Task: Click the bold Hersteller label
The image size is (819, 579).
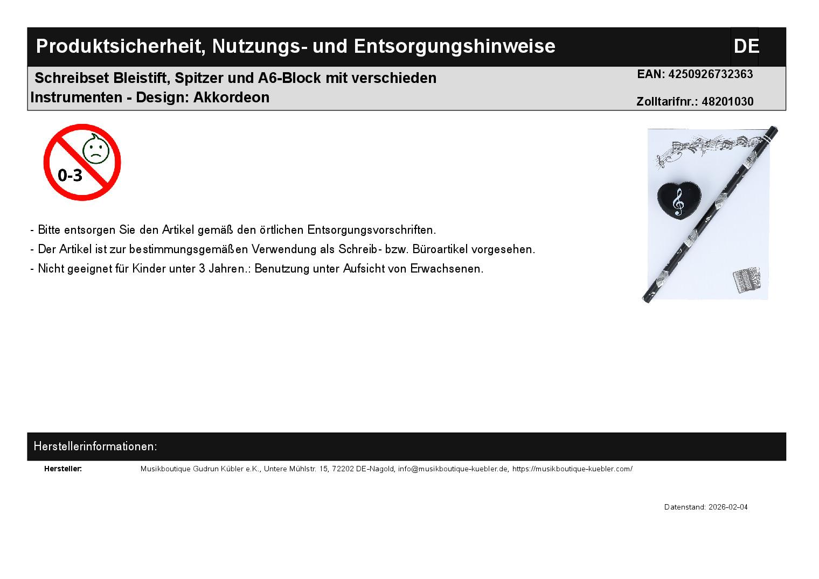Action: 63,469
